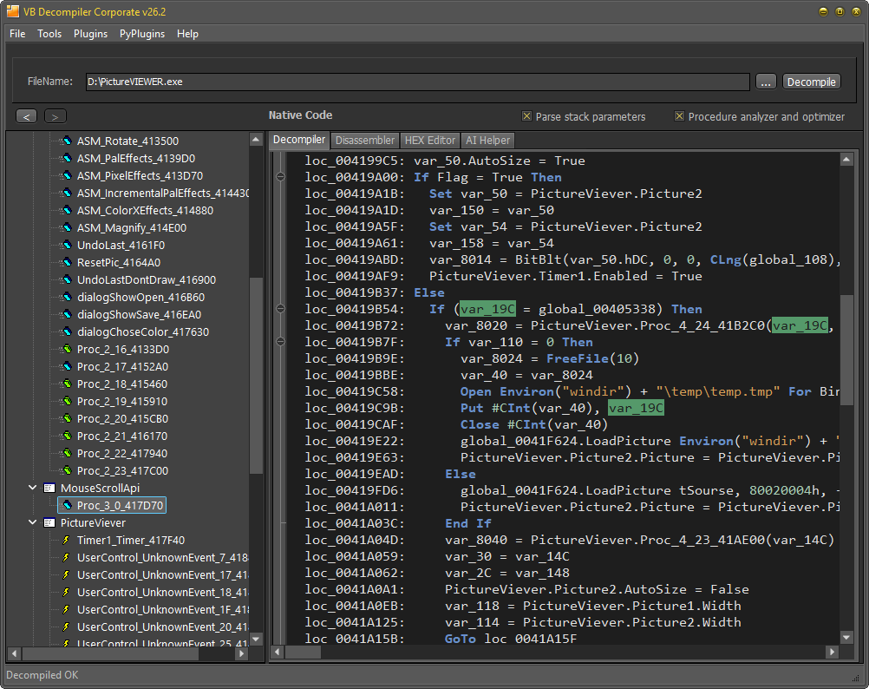Collapse the PictureViever tree node
Screen dimensions: 869x689
coord(33,522)
